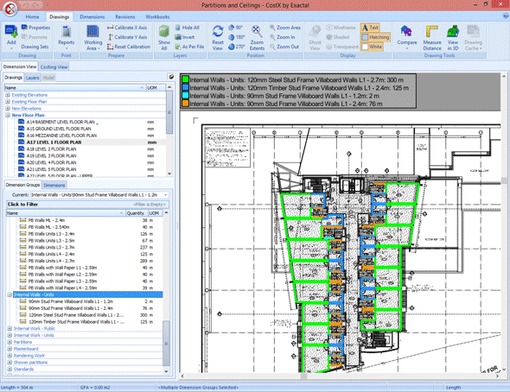Select the Measure Distance tool

tap(432, 37)
